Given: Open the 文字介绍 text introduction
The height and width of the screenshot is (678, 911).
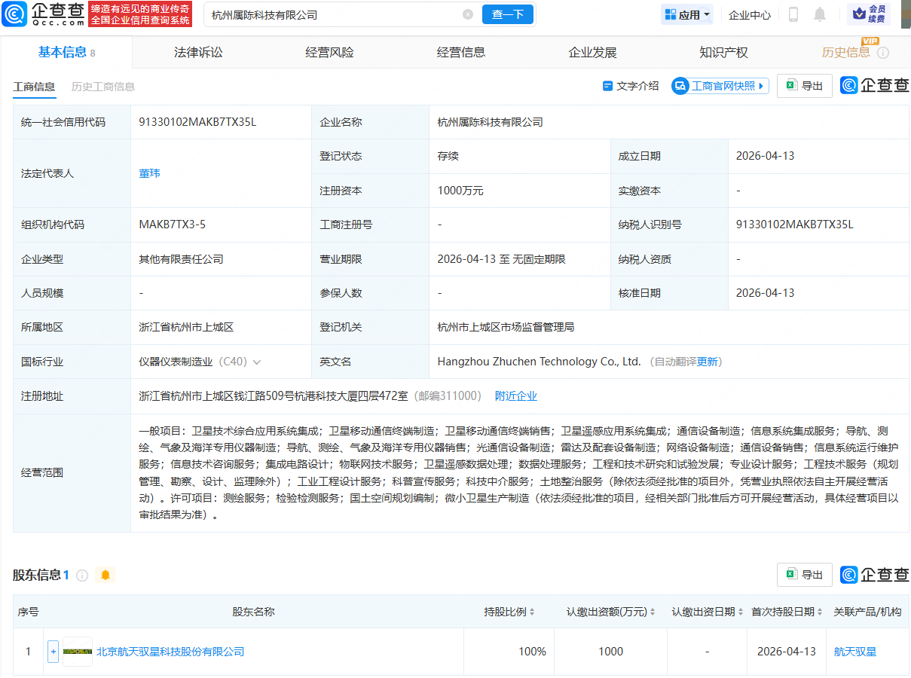Looking at the screenshot, I should pyautogui.click(x=631, y=86).
